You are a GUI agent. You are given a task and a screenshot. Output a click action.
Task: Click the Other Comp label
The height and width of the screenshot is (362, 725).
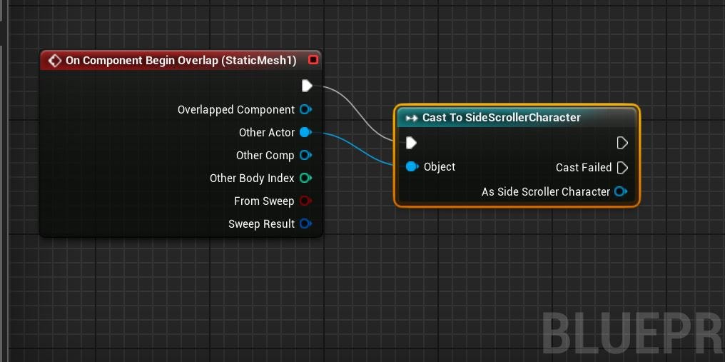click(x=265, y=155)
